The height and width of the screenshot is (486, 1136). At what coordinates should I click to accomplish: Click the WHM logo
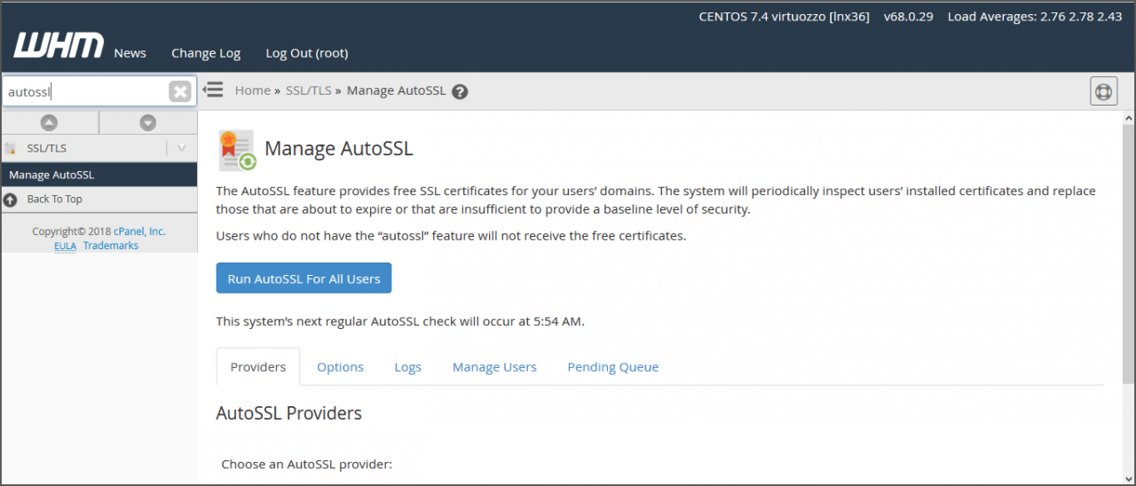(59, 45)
